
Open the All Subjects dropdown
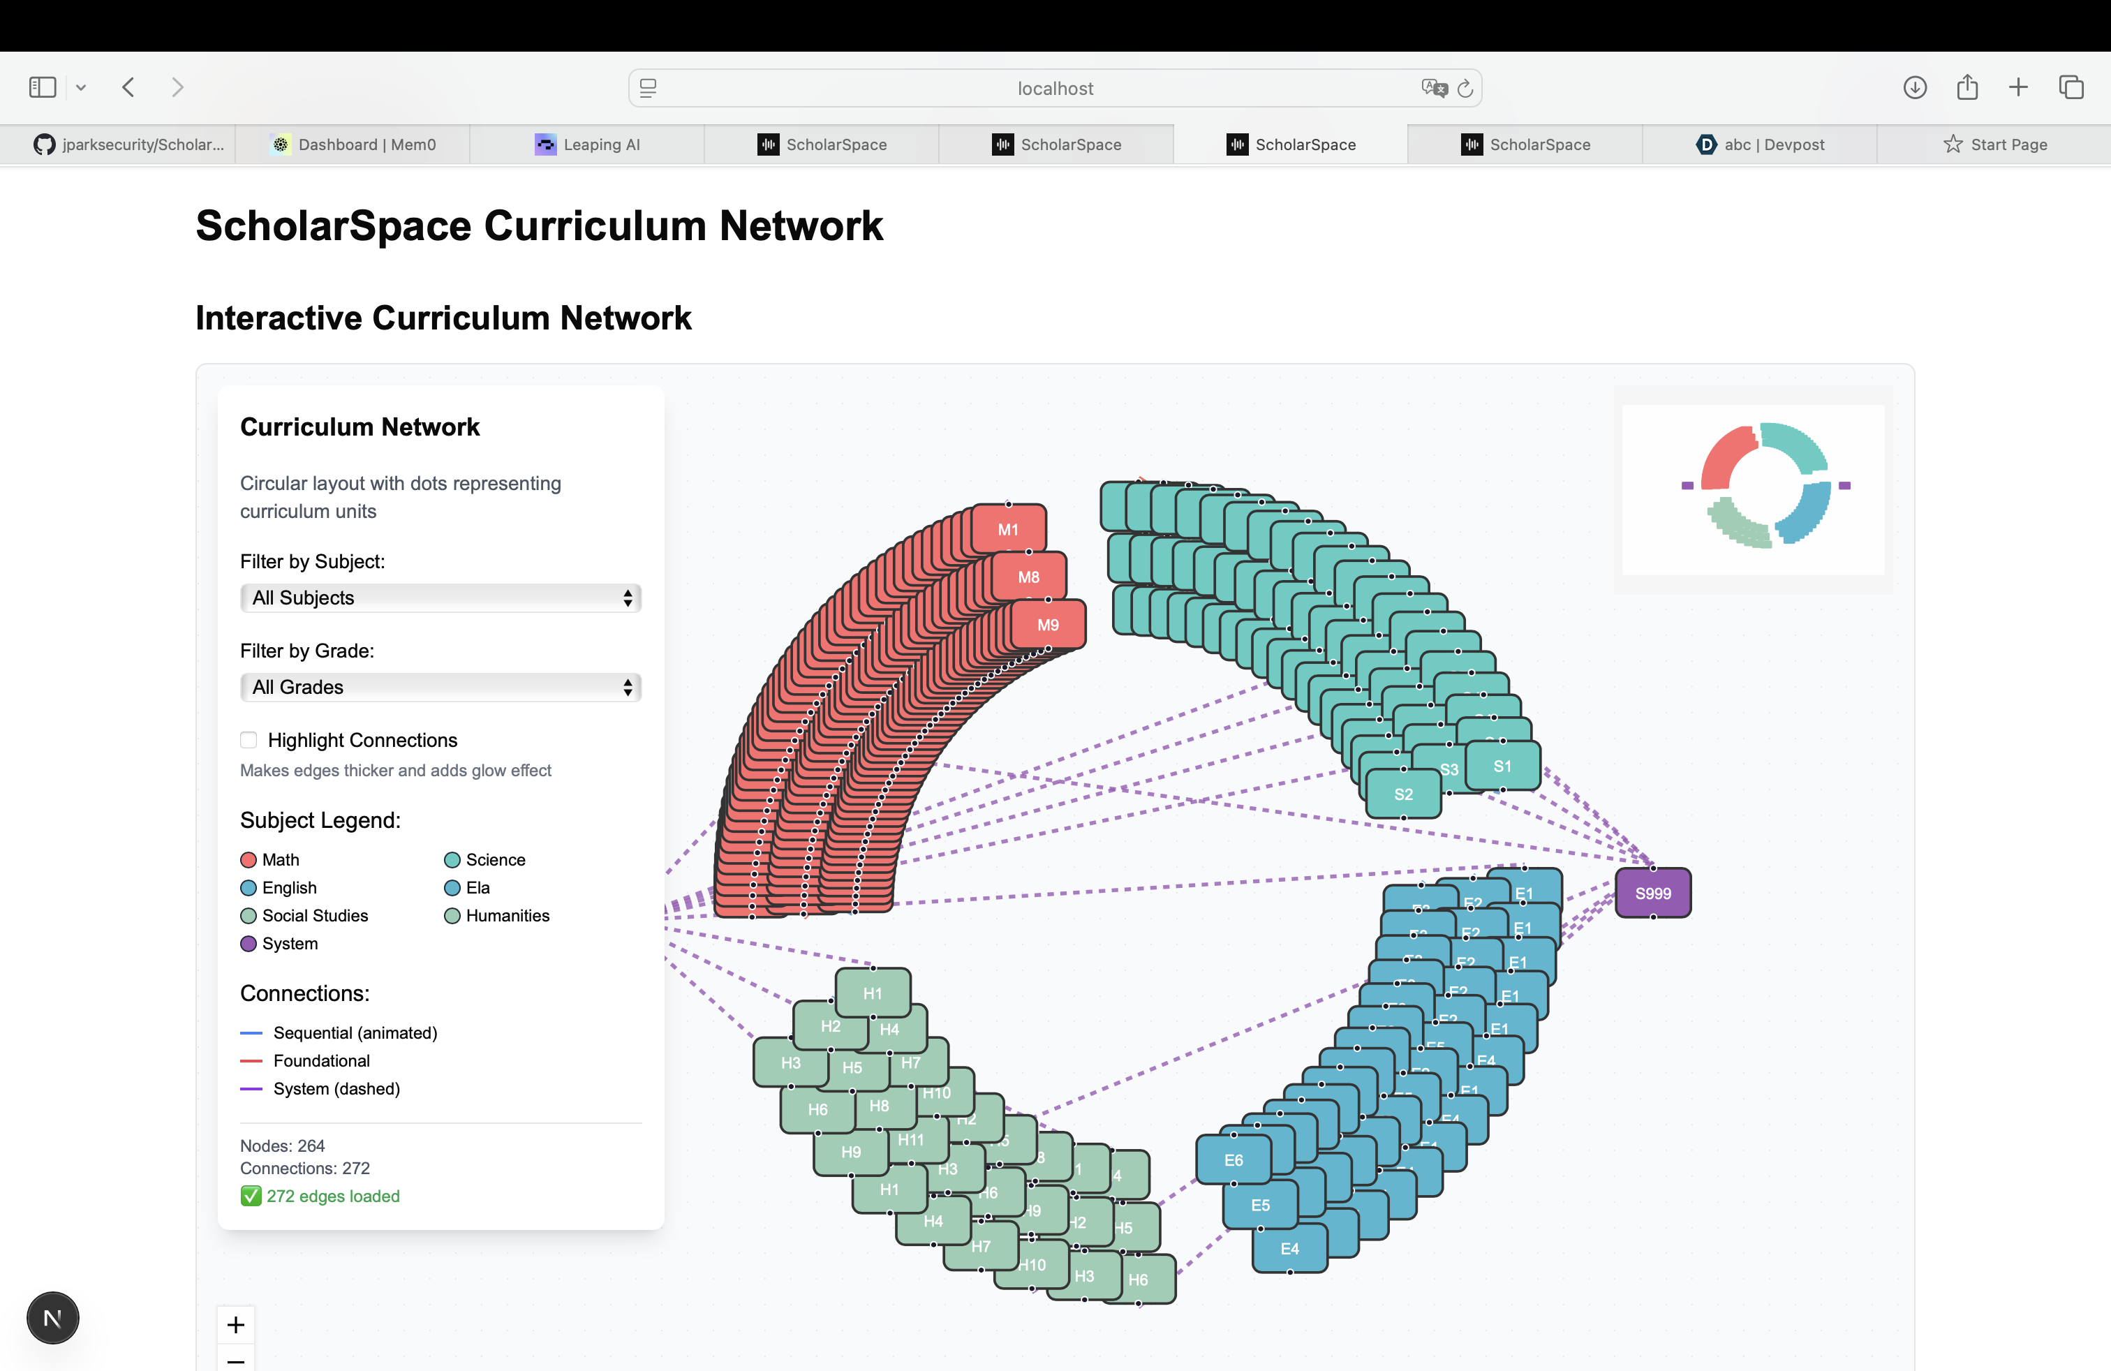(x=440, y=598)
